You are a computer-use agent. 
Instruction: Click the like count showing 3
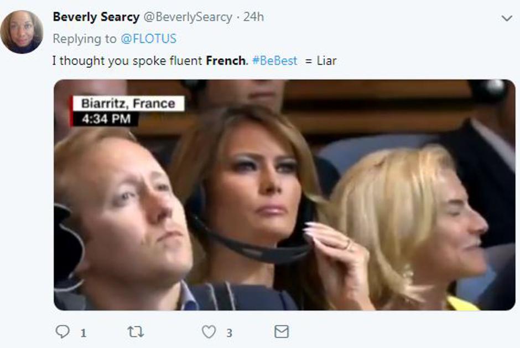point(228,332)
